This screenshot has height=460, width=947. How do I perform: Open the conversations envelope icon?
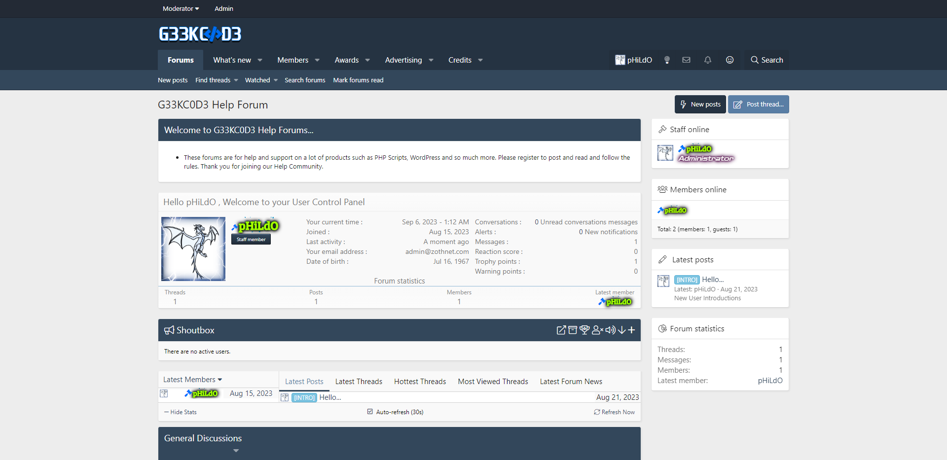coord(686,60)
